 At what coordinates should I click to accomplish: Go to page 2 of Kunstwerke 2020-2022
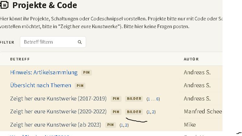(x=153, y=112)
